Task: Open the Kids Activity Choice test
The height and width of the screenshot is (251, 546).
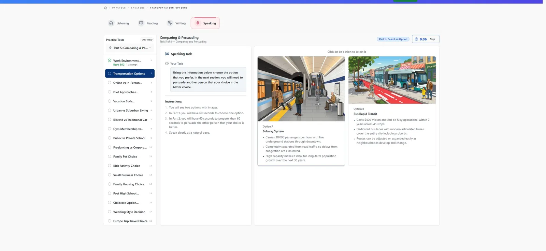Action: pos(130,166)
